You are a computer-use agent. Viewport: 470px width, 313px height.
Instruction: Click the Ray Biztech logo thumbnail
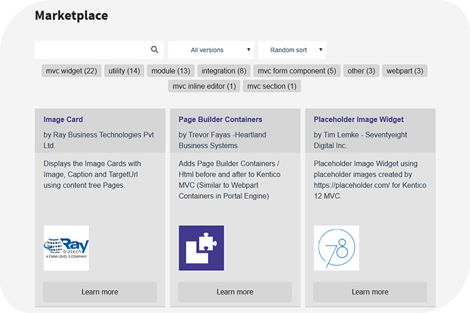pos(66,248)
